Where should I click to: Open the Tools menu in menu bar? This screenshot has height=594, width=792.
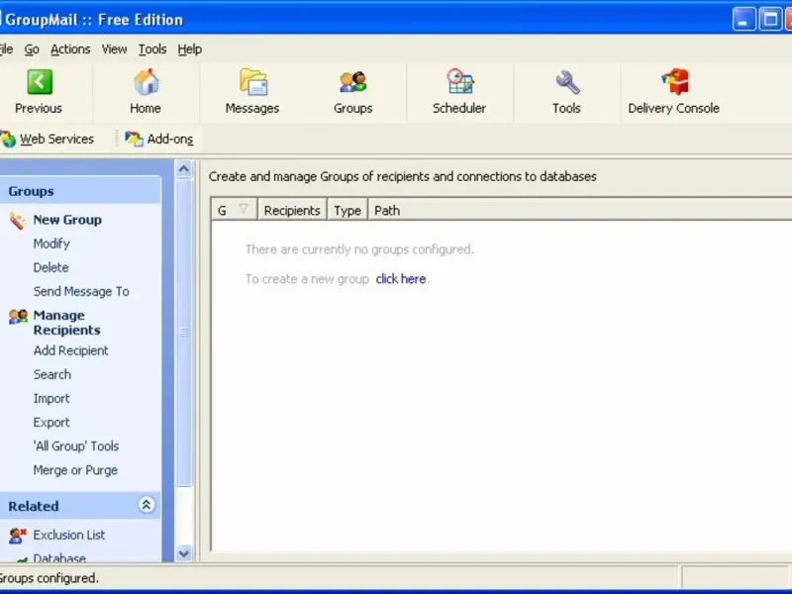point(152,49)
